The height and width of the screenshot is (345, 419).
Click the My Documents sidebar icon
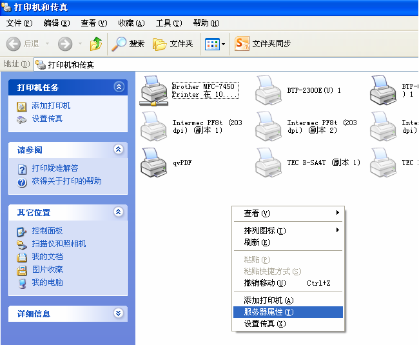click(22, 257)
